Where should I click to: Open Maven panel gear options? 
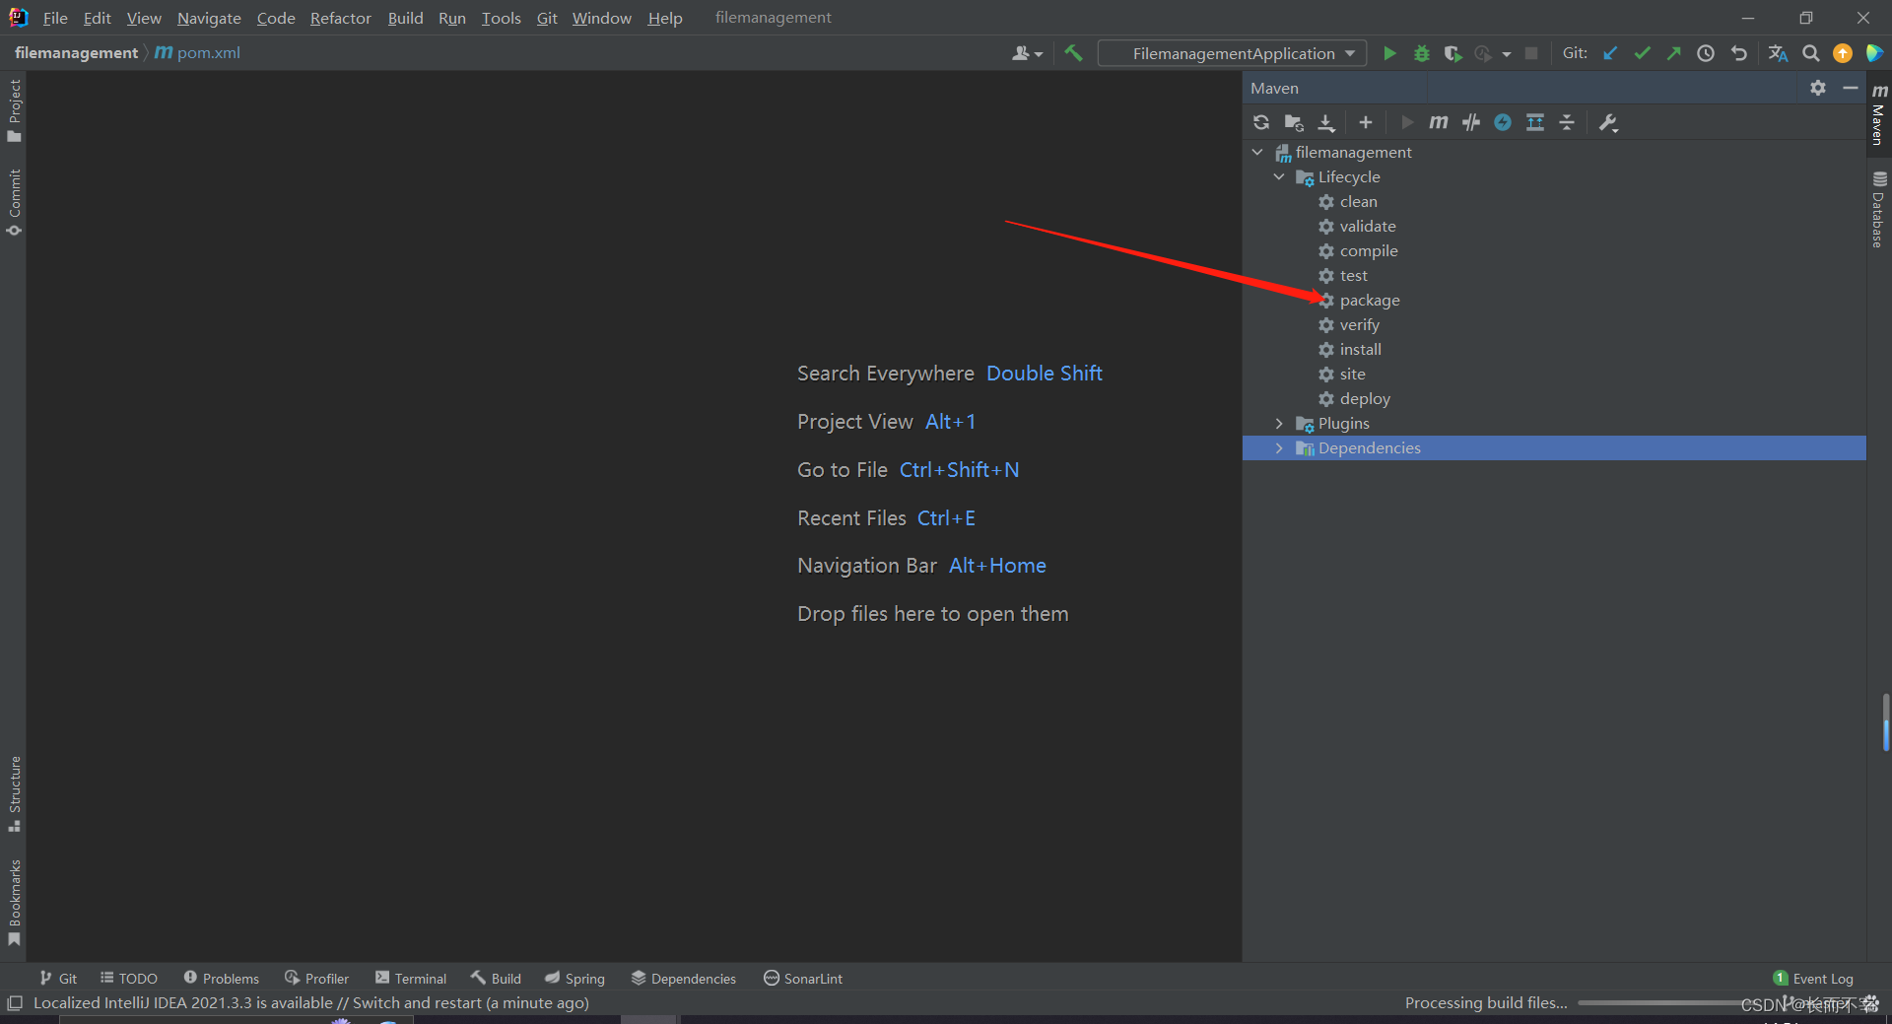click(1818, 88)
